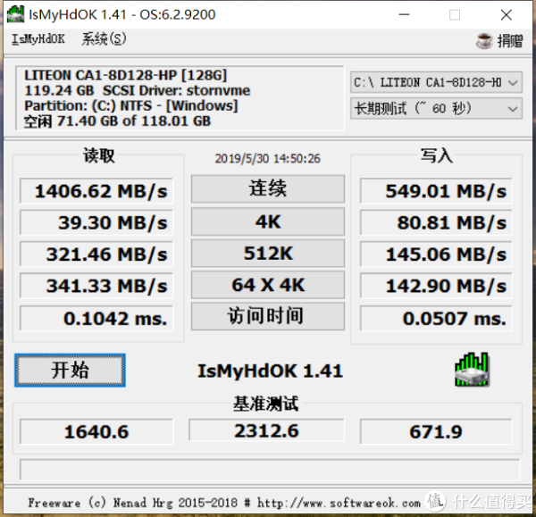
Task: Click the 读取 read group heading
Action: (x=99, y=155)
